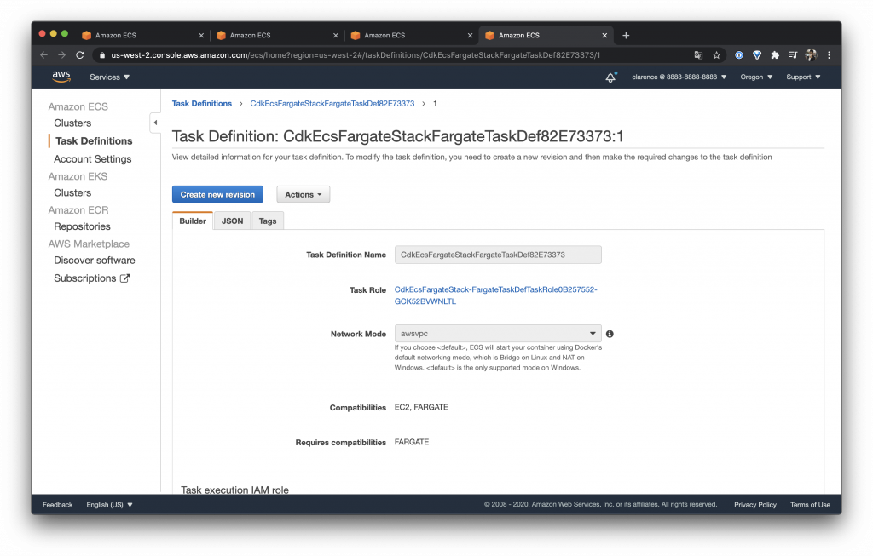
Task: Open the Privacy Policy link
Action: (755, 505)
